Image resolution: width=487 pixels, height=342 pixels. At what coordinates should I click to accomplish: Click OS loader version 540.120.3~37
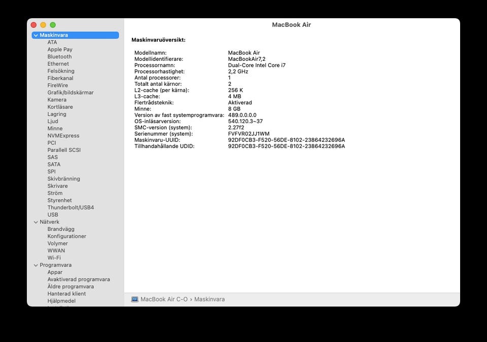[x=246, y=121]
